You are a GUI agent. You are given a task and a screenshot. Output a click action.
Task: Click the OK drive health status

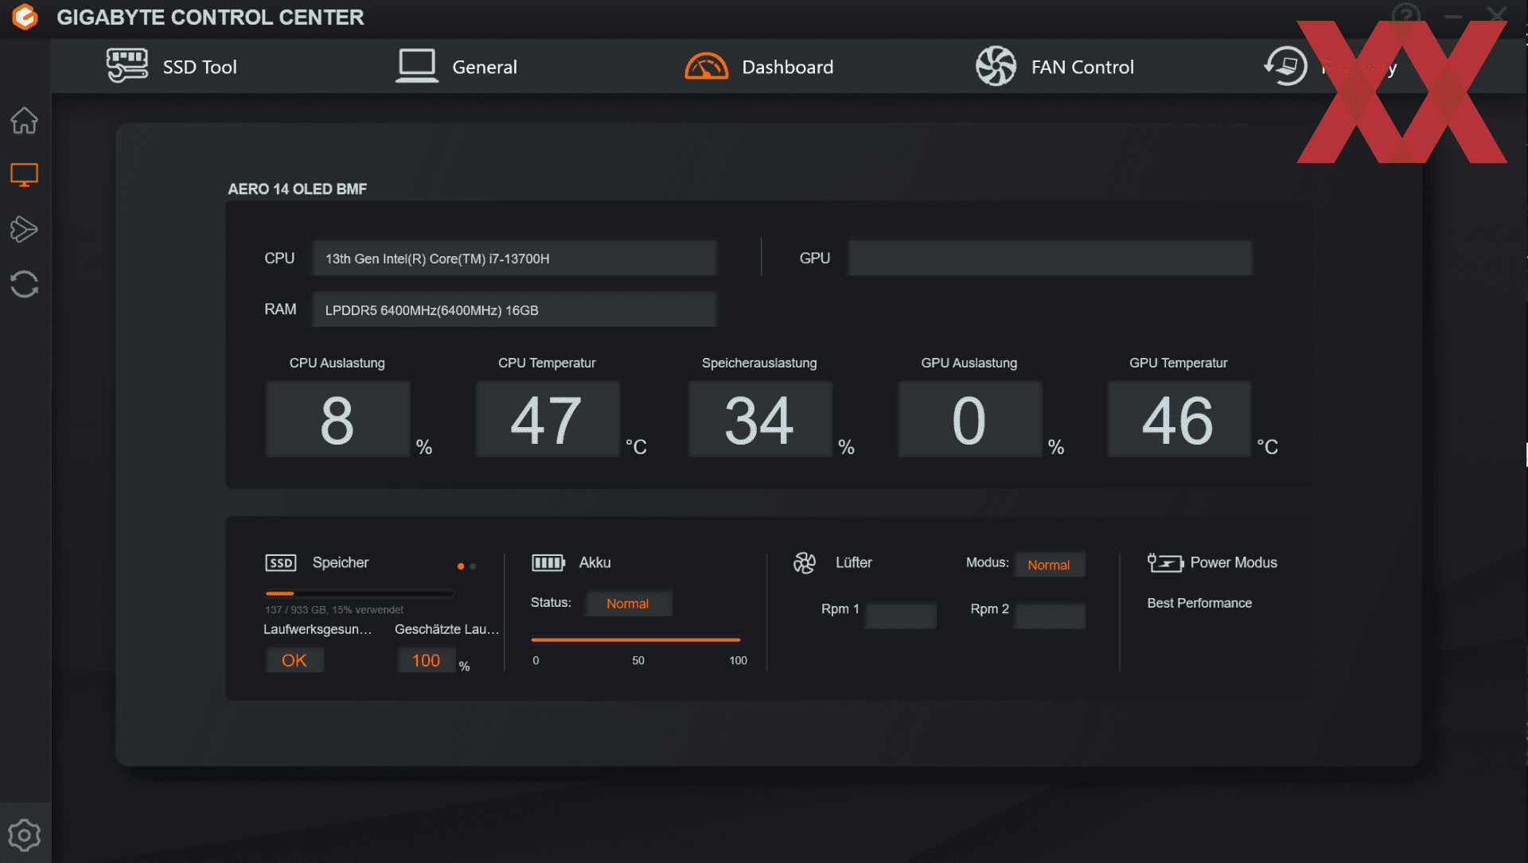coord(294,660)
